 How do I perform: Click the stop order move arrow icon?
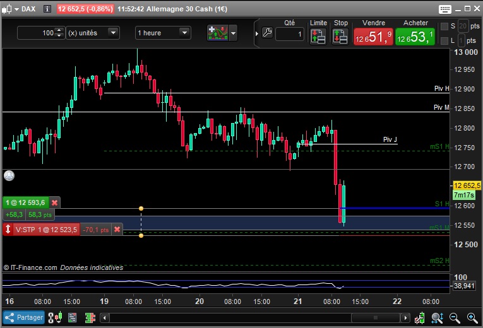coord(8,230)
